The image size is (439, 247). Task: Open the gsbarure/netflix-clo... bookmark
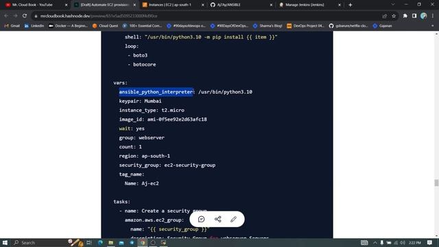pyautogui.click(x=348, y=26)
